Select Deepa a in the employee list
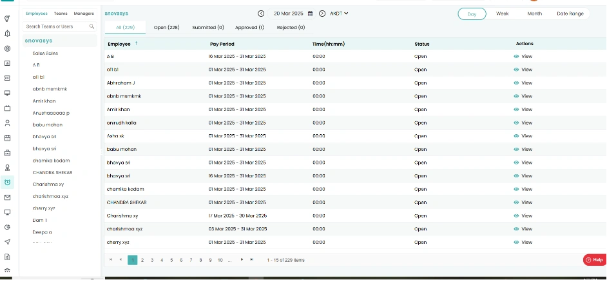 tap(42, 232)
